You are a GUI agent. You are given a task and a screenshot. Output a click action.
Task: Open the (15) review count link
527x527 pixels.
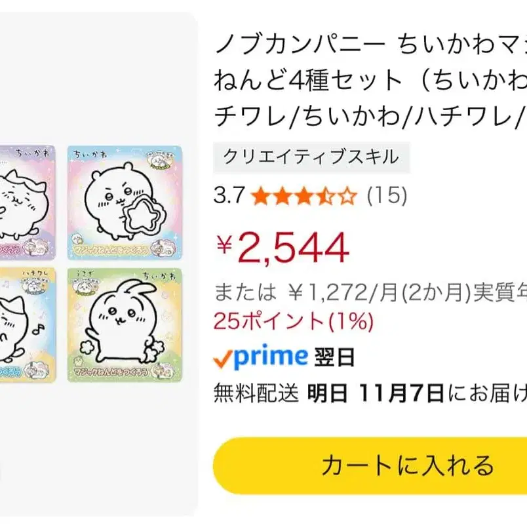[x=387, y=196]
